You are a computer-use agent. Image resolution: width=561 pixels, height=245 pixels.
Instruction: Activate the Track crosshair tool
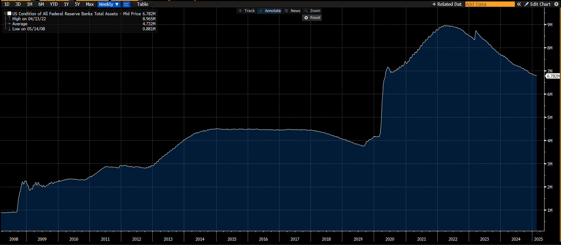coord(247,11)
